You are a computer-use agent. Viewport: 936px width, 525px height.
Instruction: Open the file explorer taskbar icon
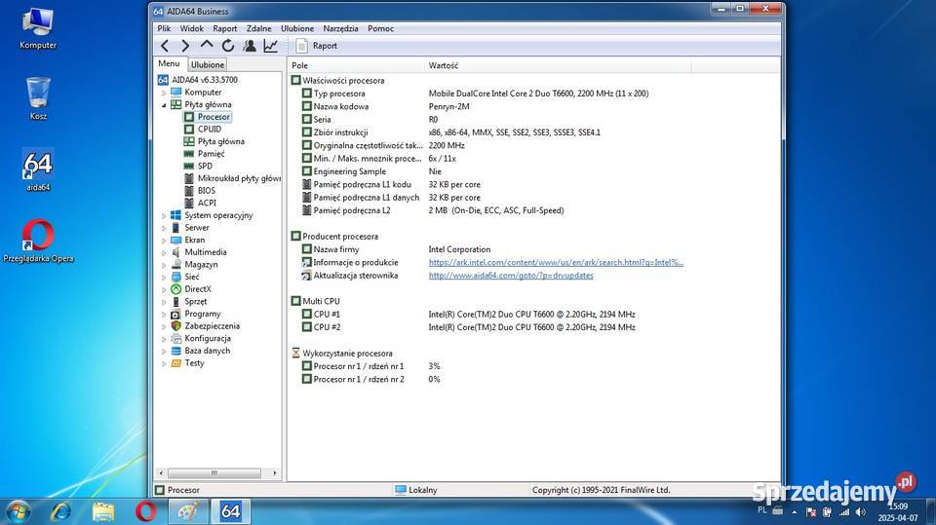click(103, 511)
